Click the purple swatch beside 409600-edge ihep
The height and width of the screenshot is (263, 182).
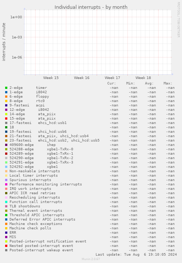click(x=6, y=145)
